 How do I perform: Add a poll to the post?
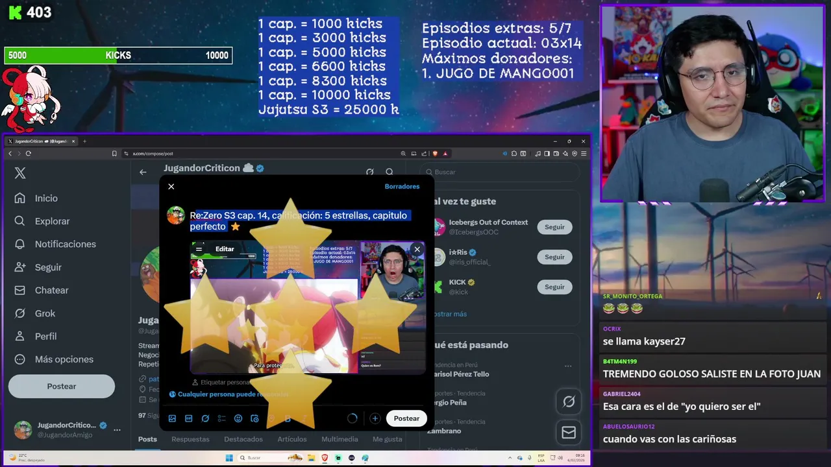(221, 418)
